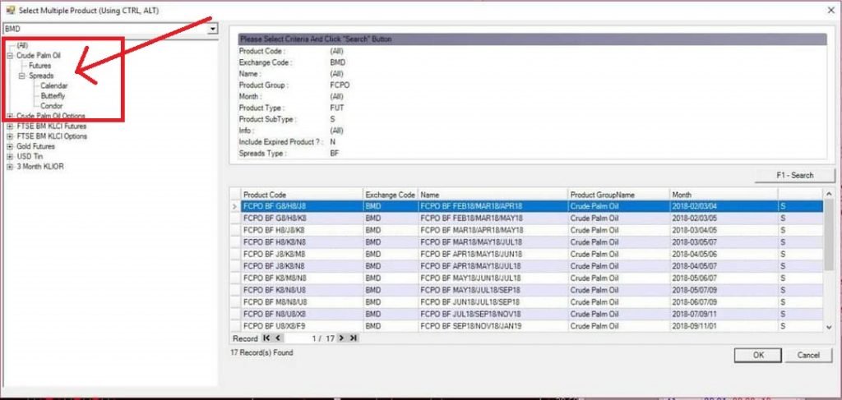
Task: Expand the FTSE BM KLCI Futures node
Action: [x=9, y=126]
